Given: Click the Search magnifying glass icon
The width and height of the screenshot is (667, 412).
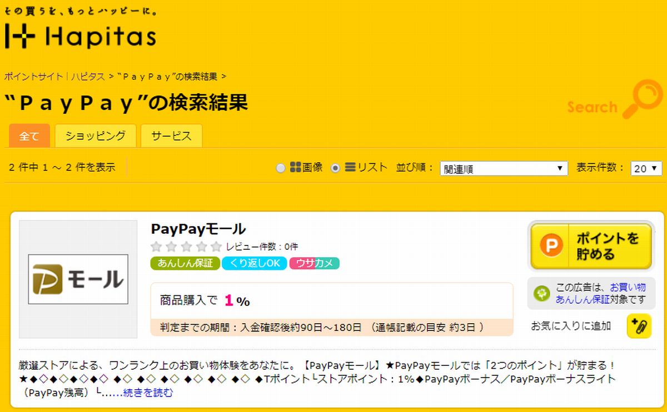Looking at the screenshot, I should (x=642, y=99).
